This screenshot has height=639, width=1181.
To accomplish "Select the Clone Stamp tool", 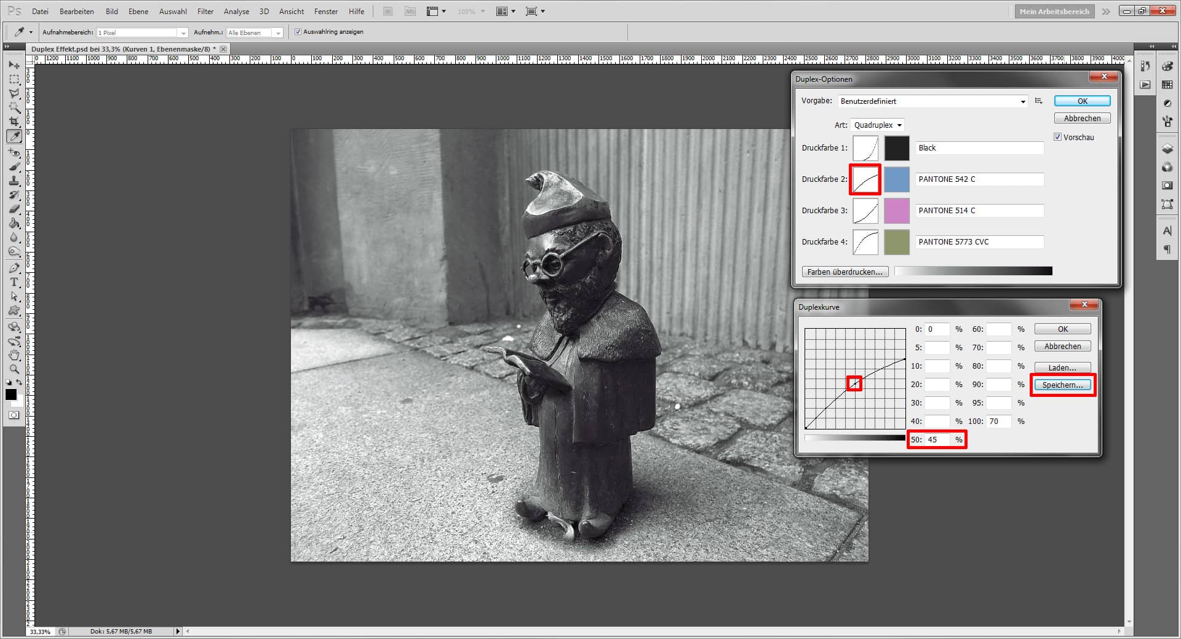I will 14,181.
